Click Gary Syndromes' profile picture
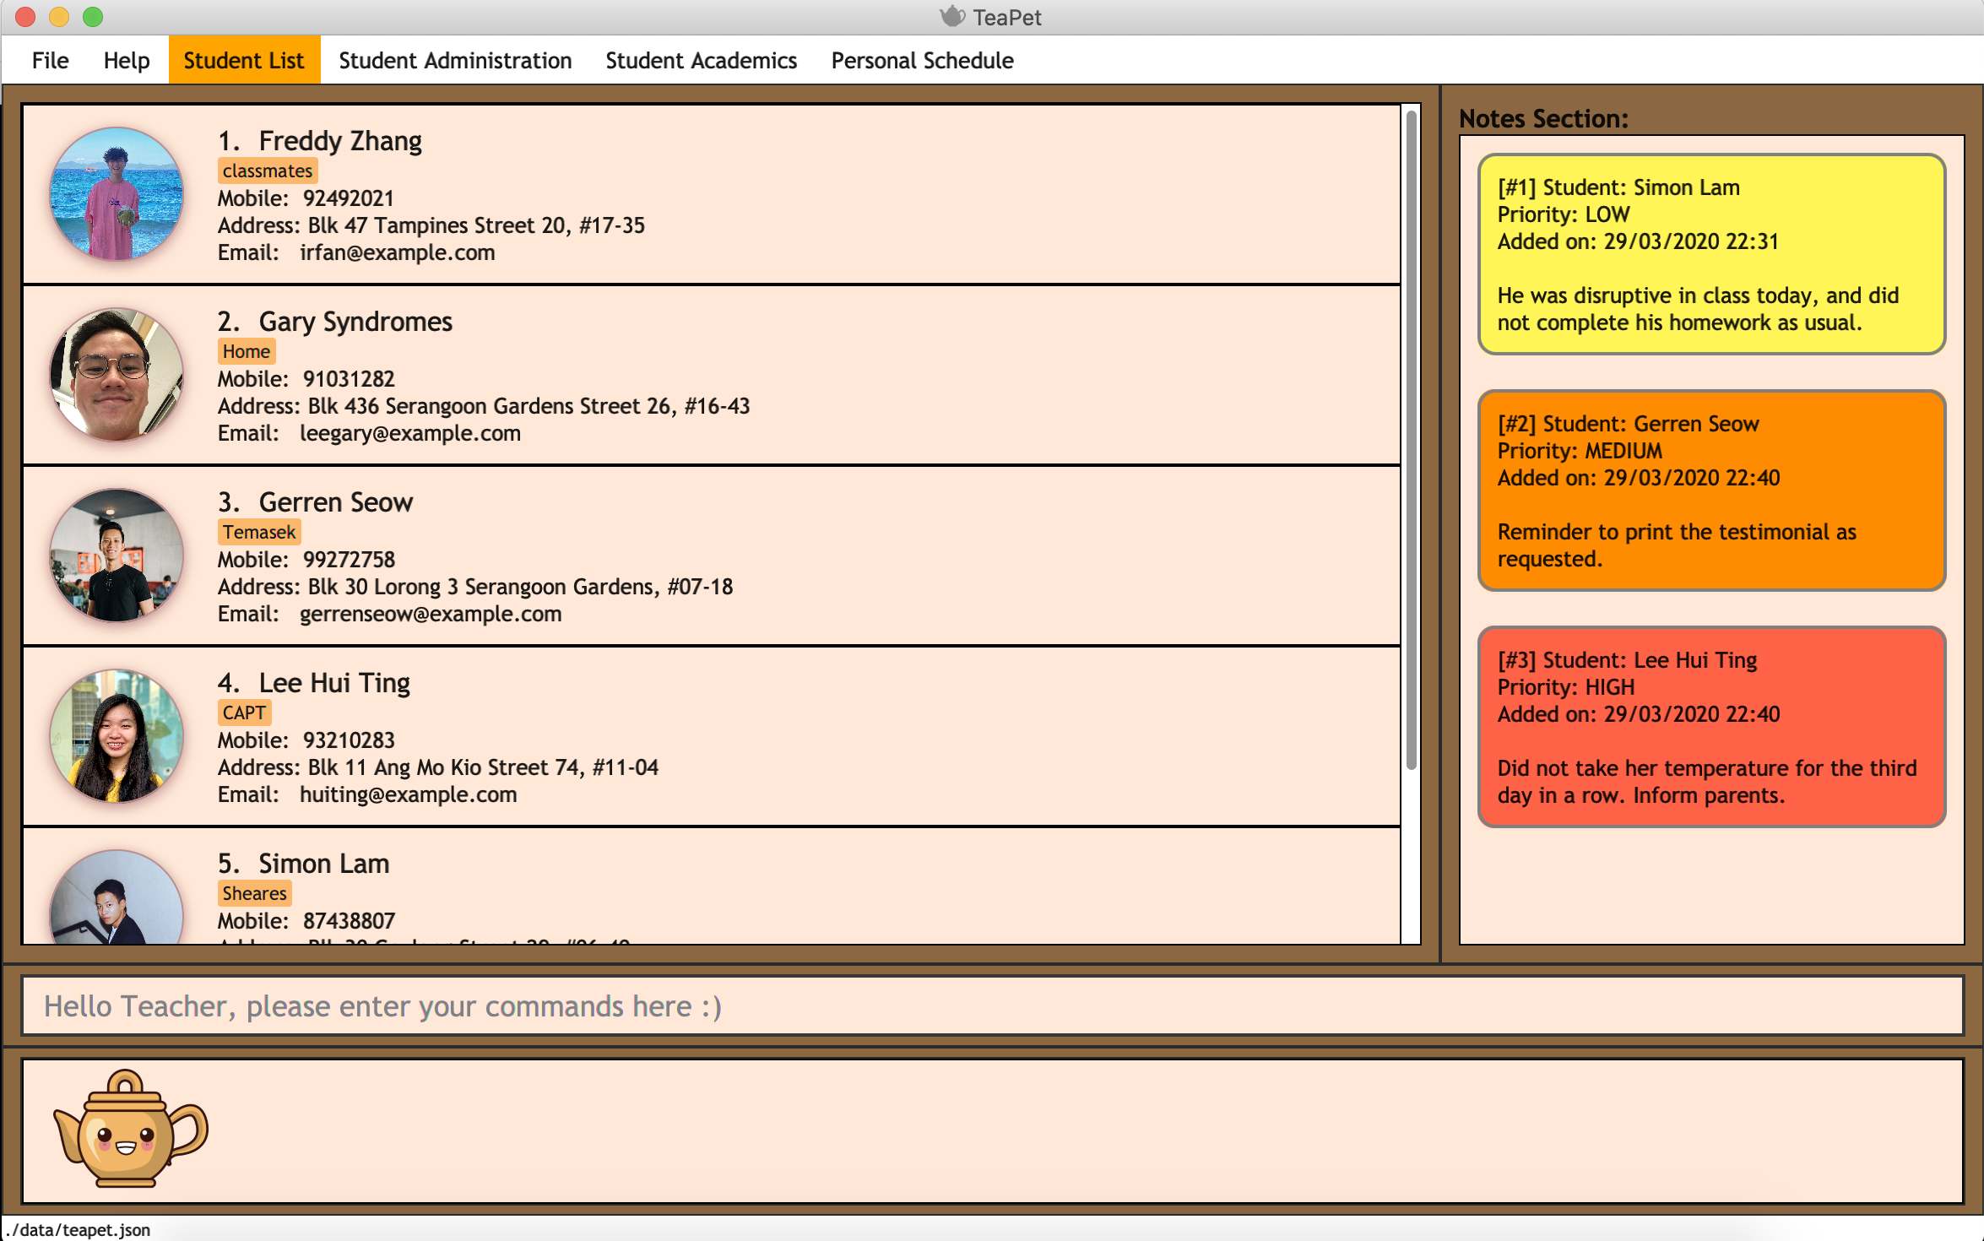 click(117, 374)
